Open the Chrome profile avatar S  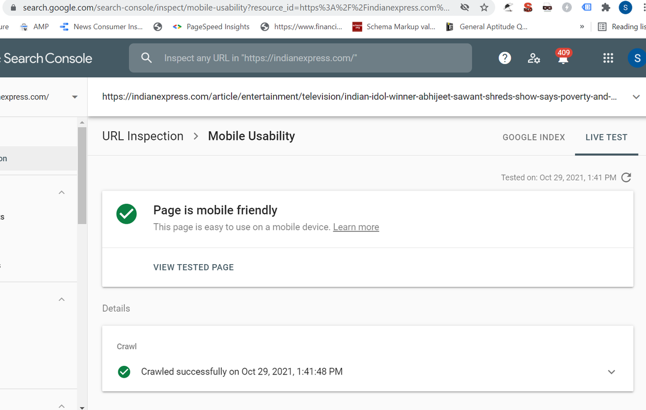coord(626,8)
